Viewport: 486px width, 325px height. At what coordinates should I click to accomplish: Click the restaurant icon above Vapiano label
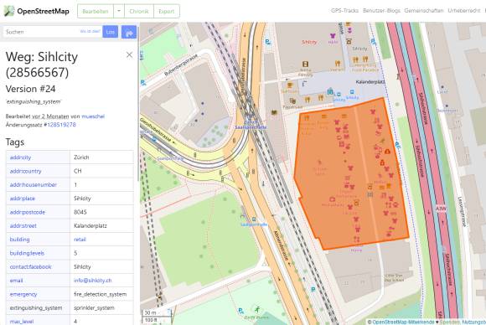tap(338, 64)
